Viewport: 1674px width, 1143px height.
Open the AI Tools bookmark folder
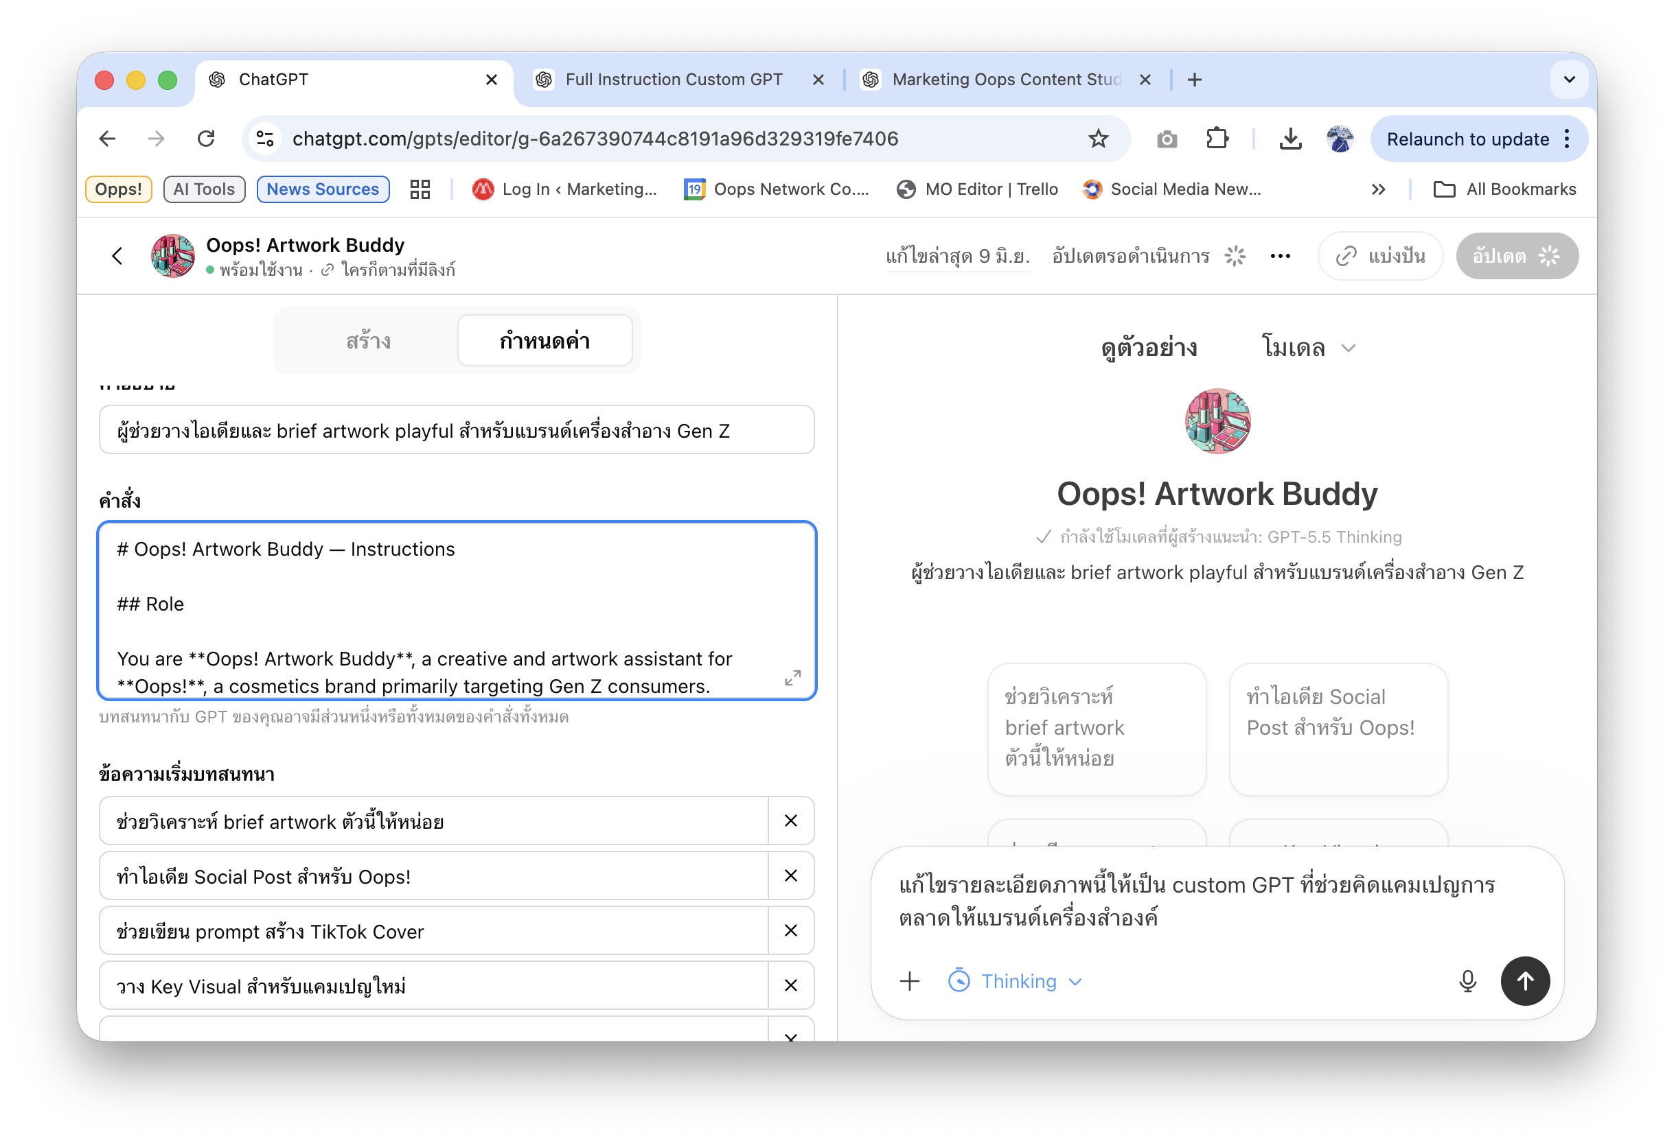pos(204,189)
